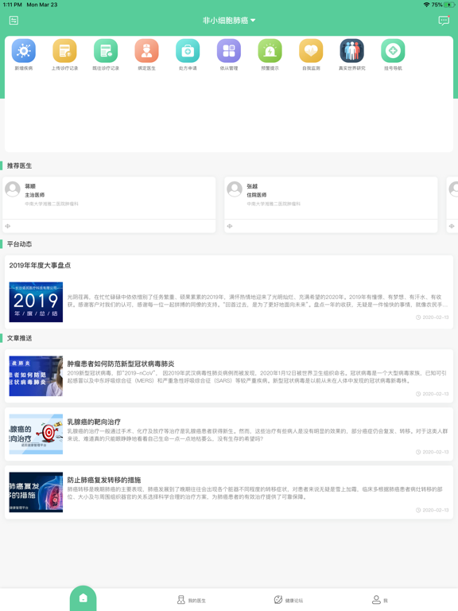Open article 2019年年度大事盘点
This screenshot has width=458, height=611.
pos(229,292)
